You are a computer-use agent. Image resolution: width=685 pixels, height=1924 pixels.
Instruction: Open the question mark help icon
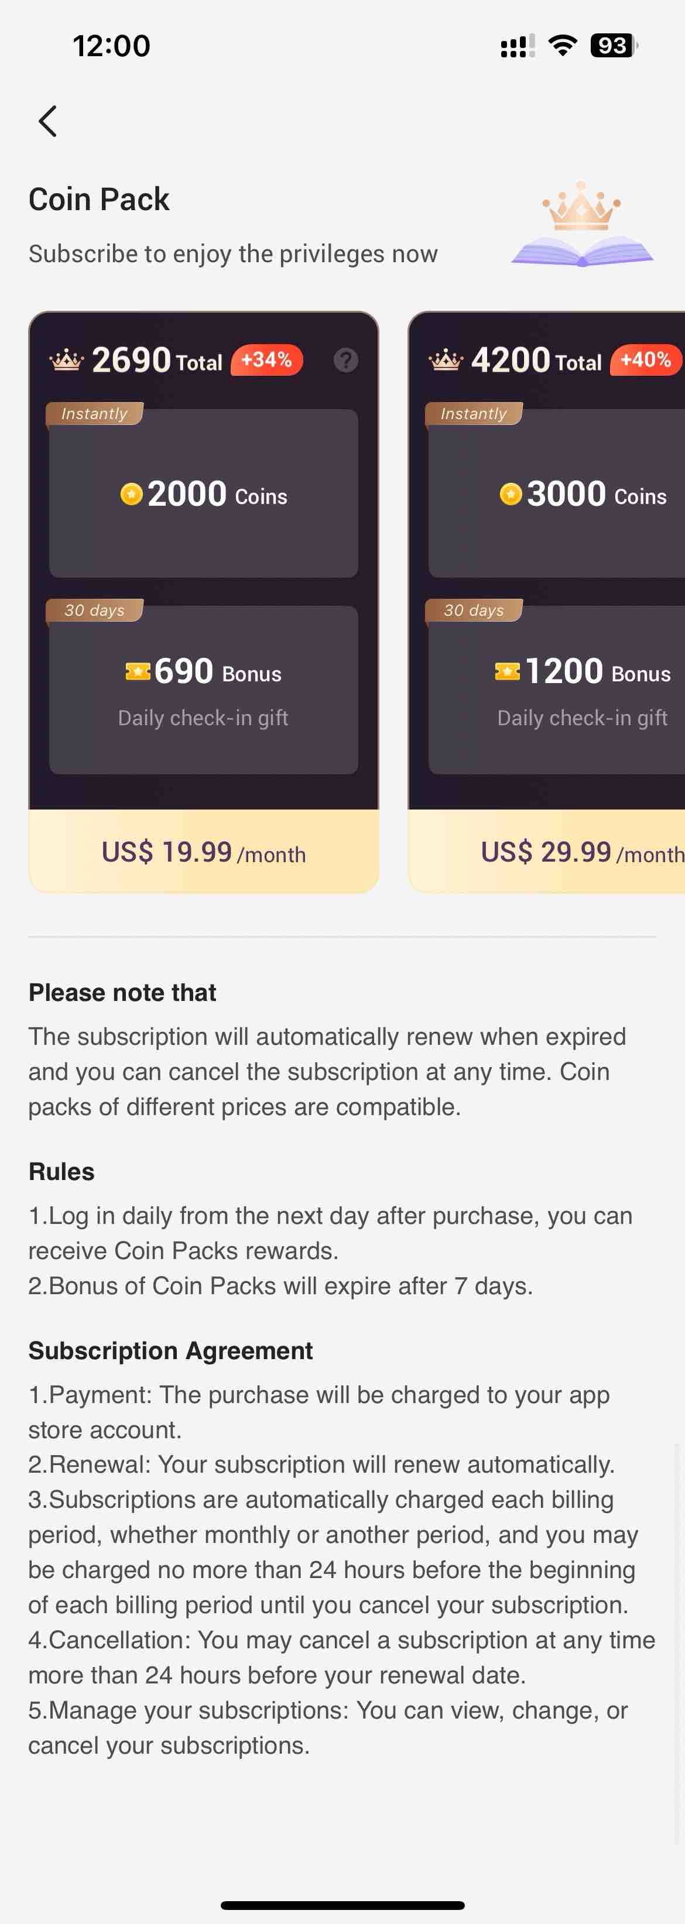[345, 360]
